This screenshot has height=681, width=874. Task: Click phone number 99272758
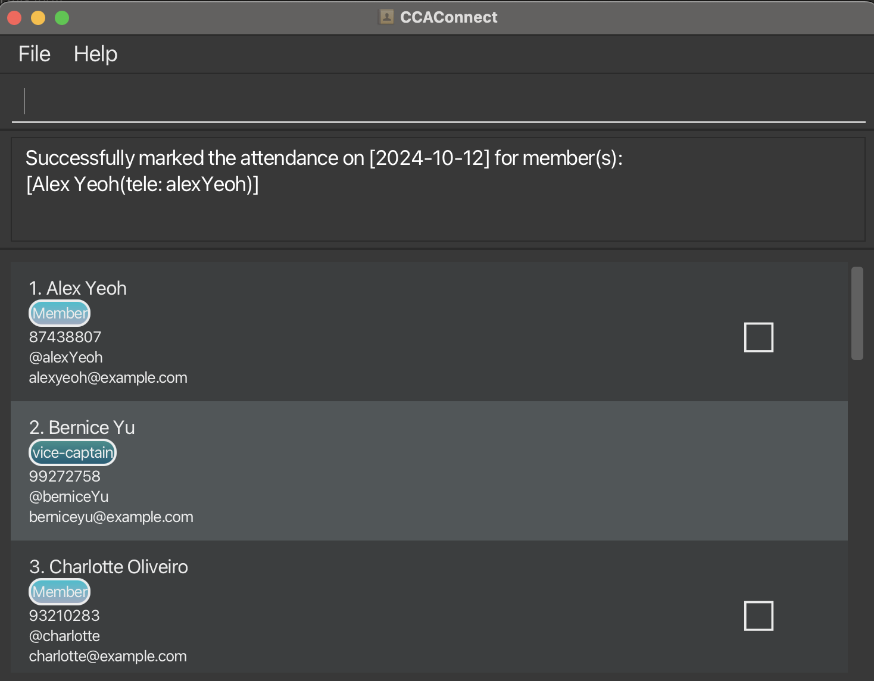tap(64, 476)
